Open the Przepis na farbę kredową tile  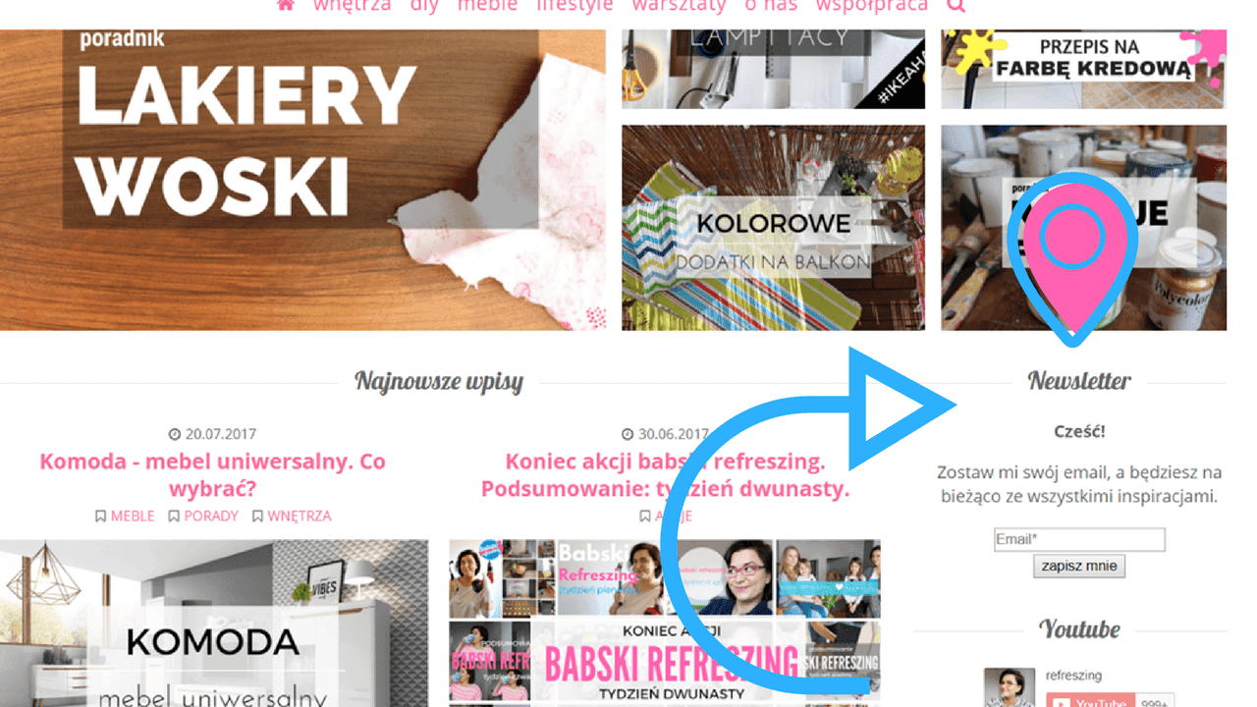[x=1083, y=69]
